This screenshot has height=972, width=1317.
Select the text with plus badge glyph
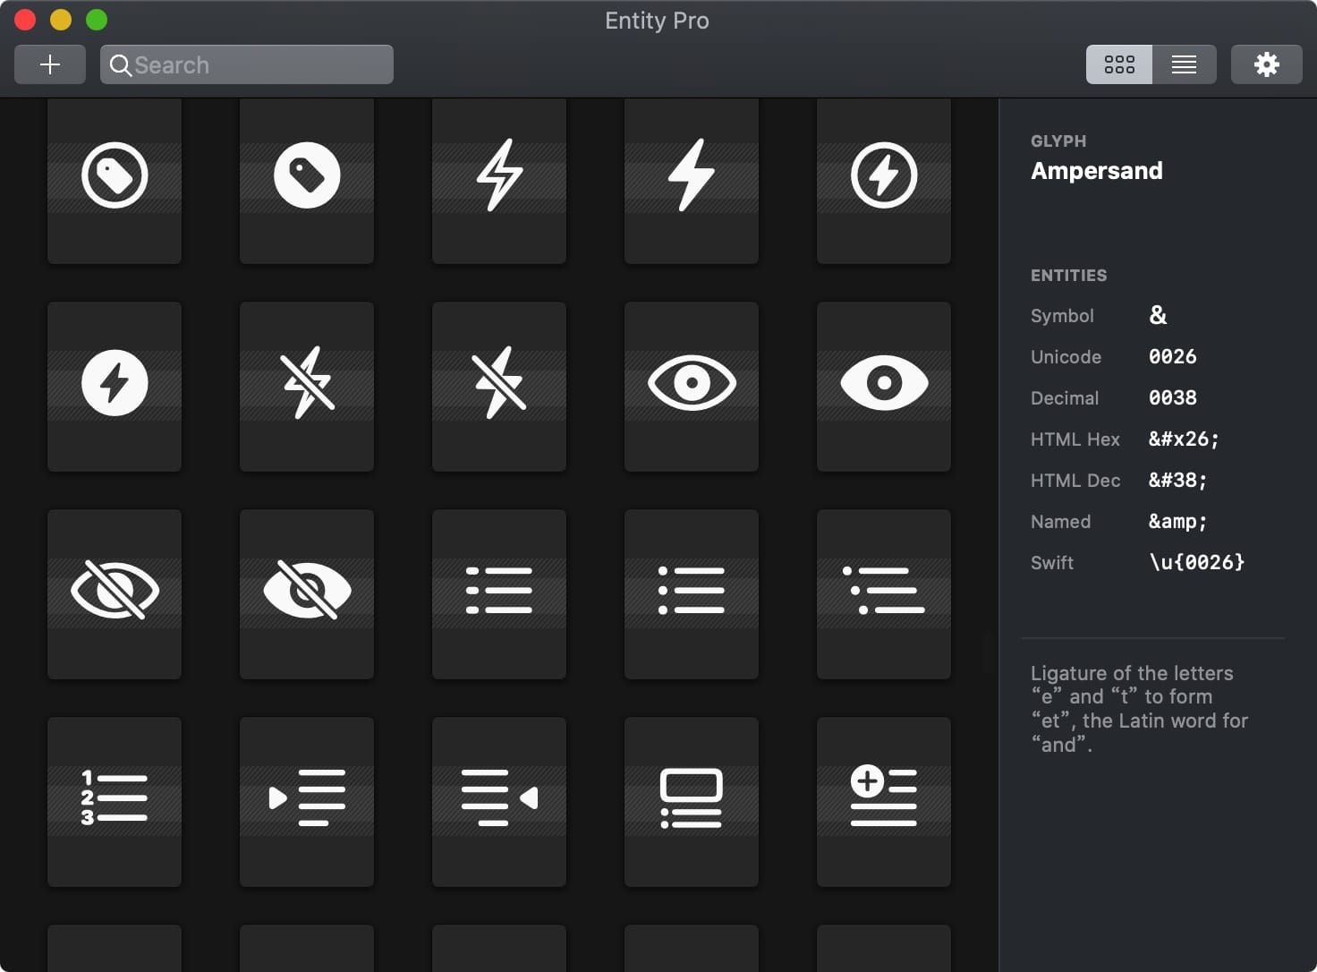click(x=884, y=801)
